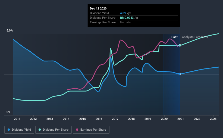Click the 2017 x-axis year label
Viewport: 223px width, 138px height.
coord(115,119)
